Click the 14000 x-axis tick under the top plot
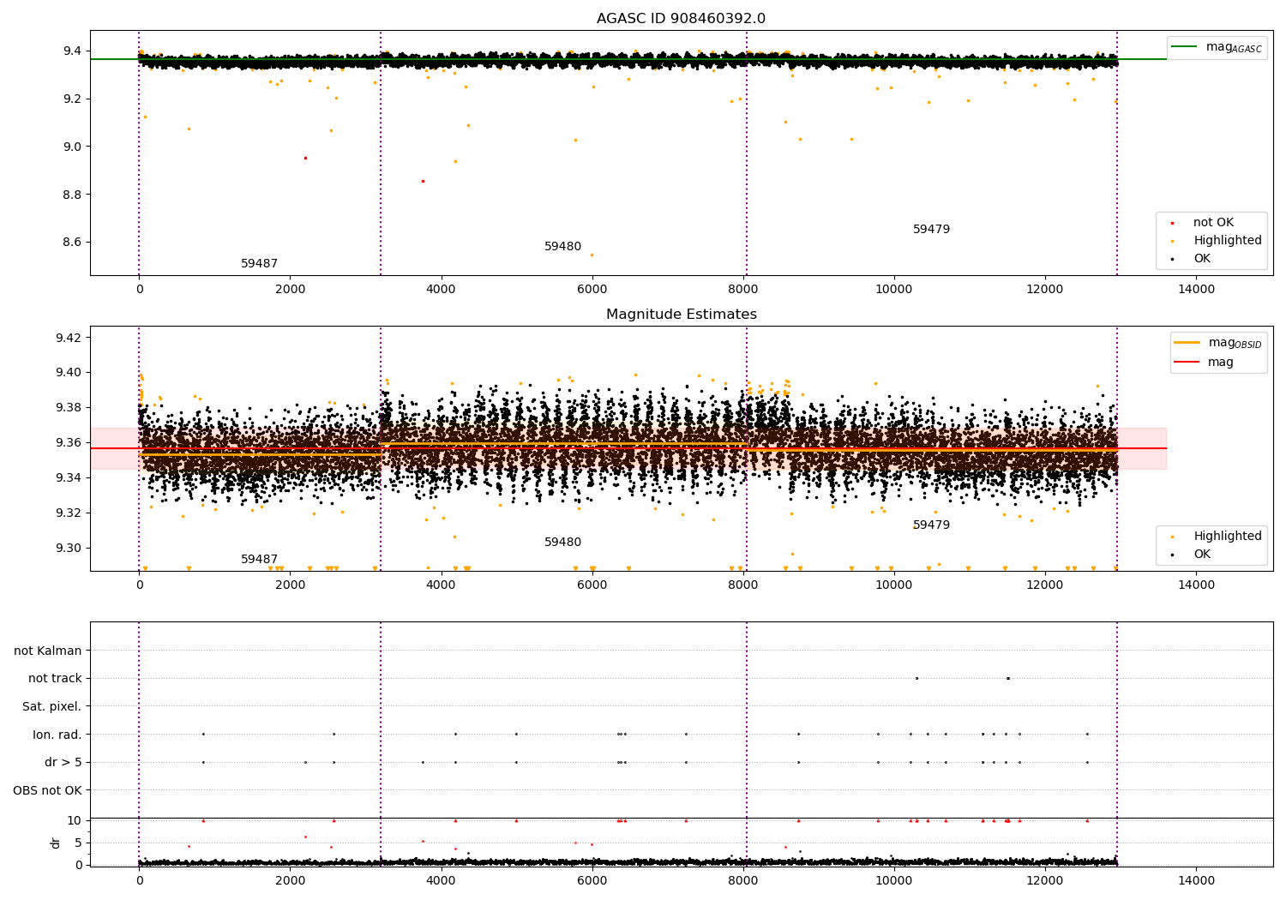The height and width of the screenshot is (900, 1286). pyautogui.click(x=1196, y=290)
